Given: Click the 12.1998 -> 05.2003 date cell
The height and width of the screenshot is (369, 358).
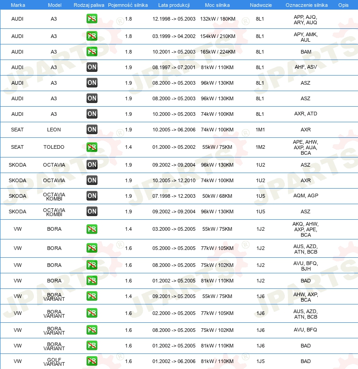Looking at the screenshot, I should click(x=174, y=19).
